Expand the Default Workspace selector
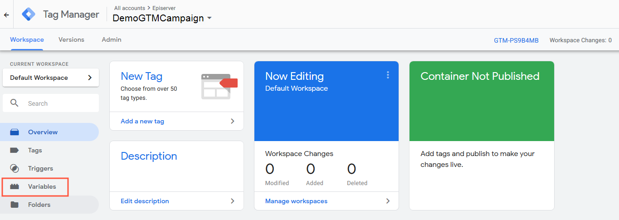The image size is (619, 220). (x=51, y=78)
